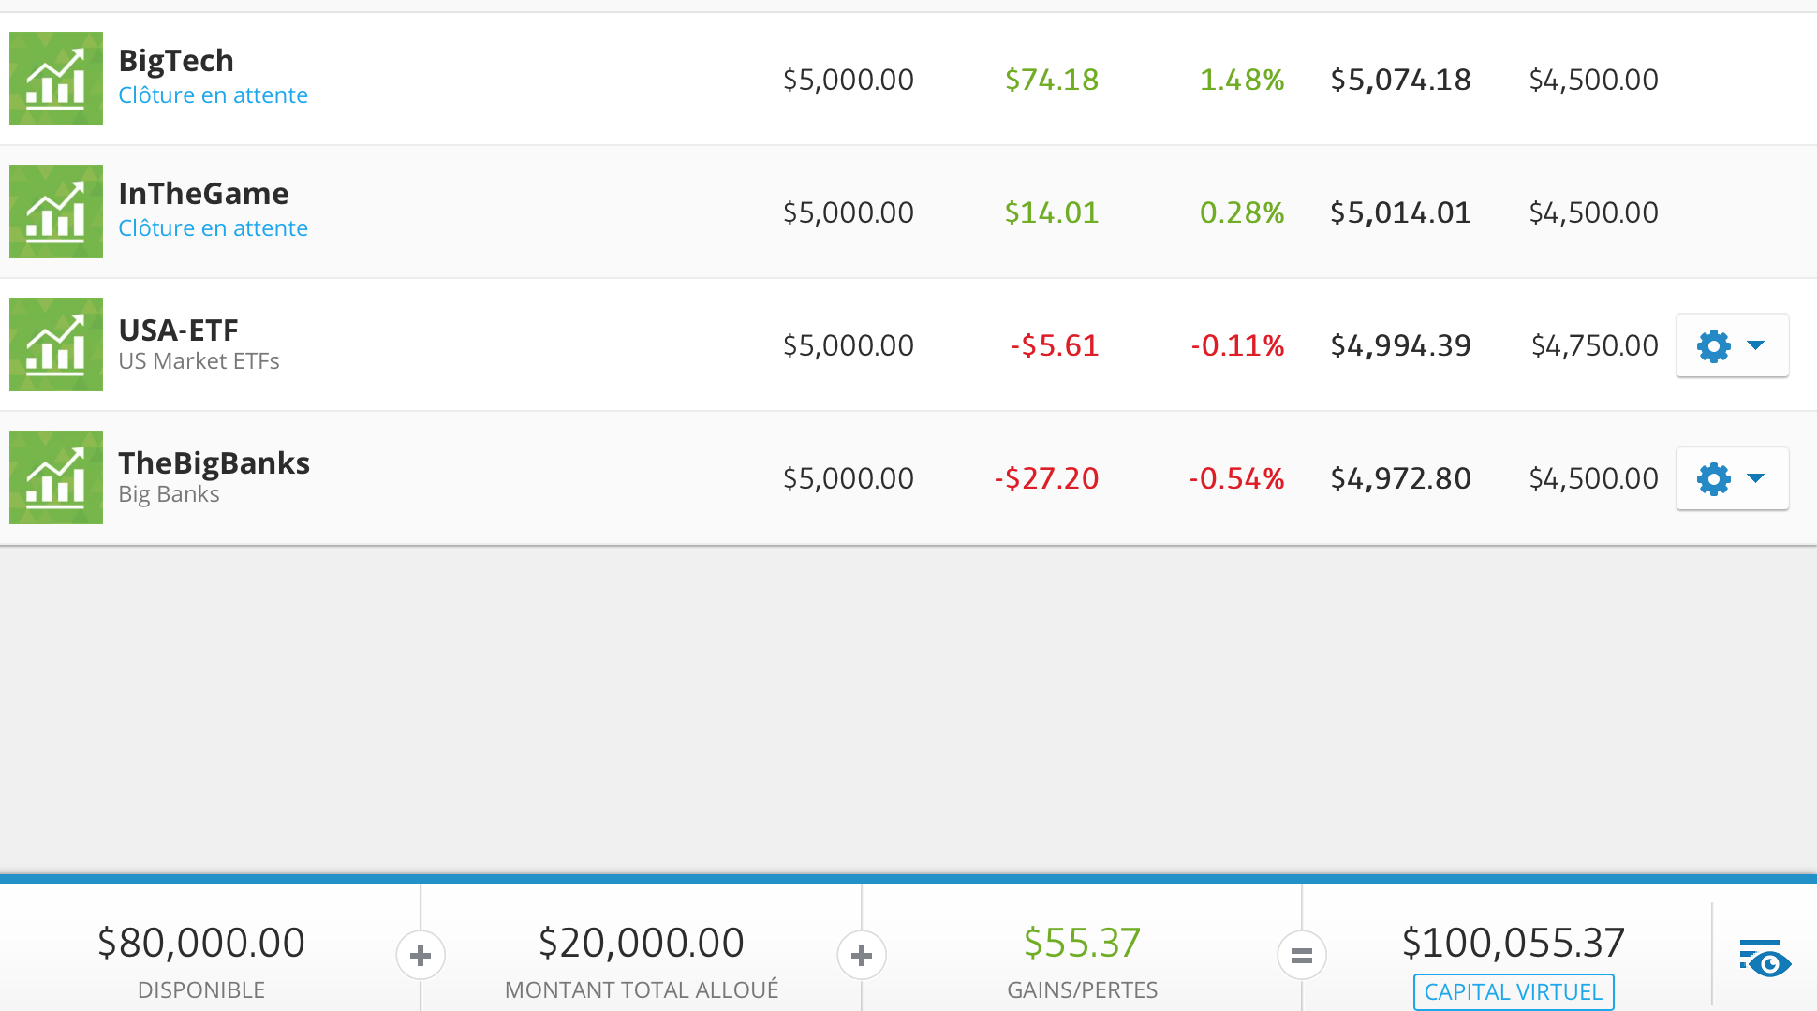Click the equals icon before total equity
The width and height of the screenshot is (1817, 1011).
1302,956
